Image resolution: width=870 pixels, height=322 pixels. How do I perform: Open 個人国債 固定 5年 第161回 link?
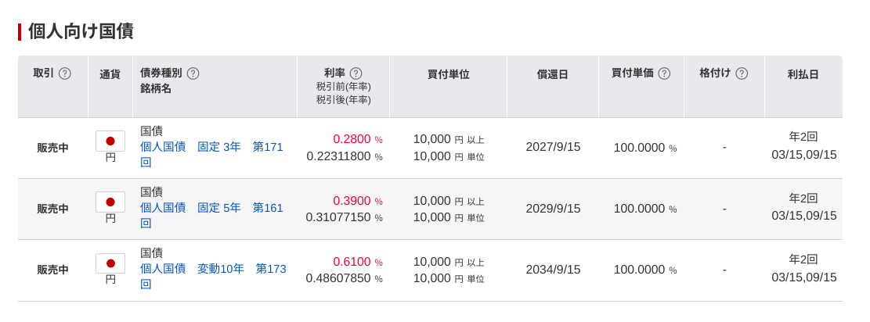pos(211,216)
